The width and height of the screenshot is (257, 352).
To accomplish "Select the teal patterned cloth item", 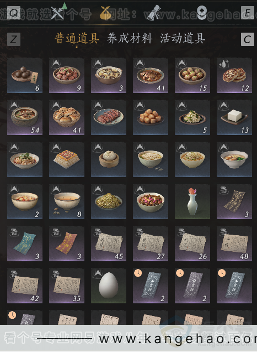I will tap(25, 244).
